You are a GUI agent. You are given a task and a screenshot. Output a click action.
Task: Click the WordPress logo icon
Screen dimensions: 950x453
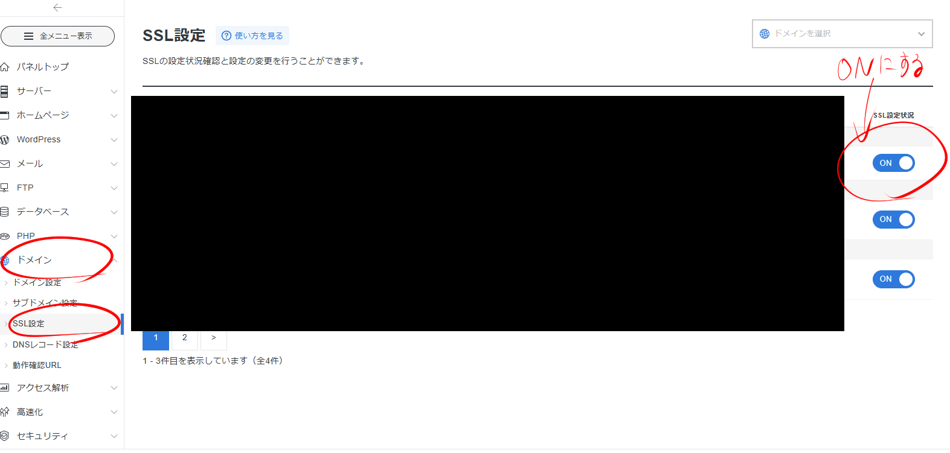click(x=4, y=139)
